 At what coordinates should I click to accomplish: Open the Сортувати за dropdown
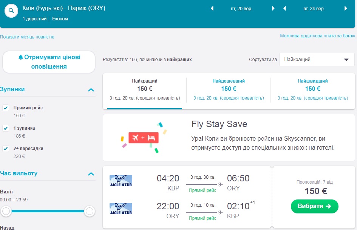[317, 60]
